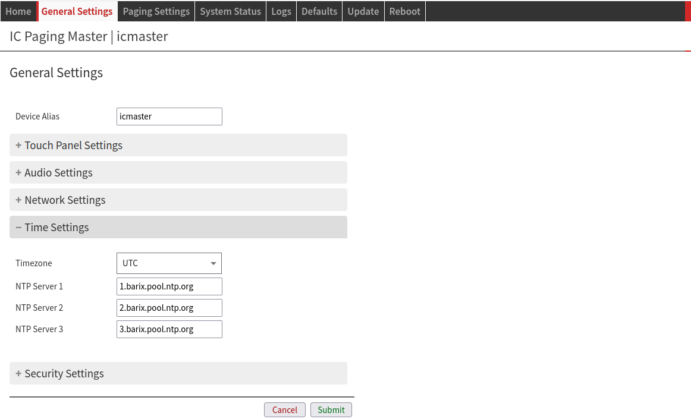Focus the NTP Server 1 field
Image resolution: width=691 pixels, height=419 pixels.
[169, 286]
